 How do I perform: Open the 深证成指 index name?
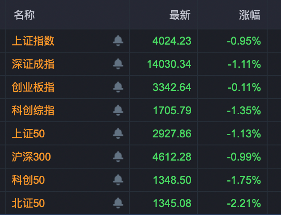click(33, 64)
